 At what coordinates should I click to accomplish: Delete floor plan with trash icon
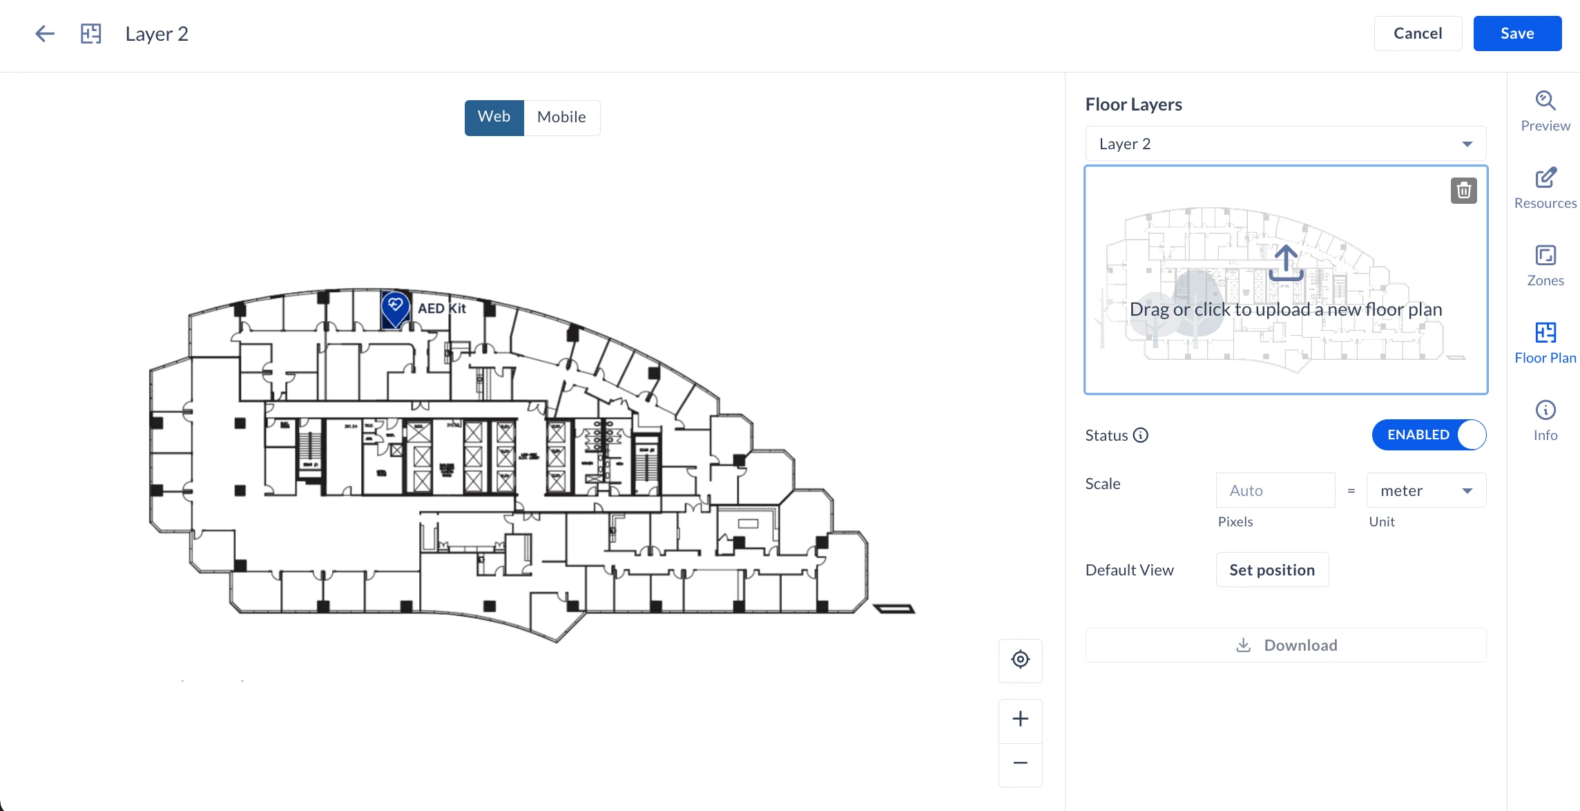pos(1463,191)
